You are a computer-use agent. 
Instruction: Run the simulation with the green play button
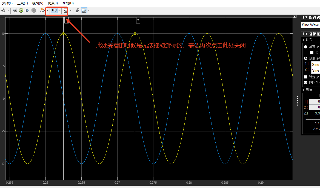(21, 10)
